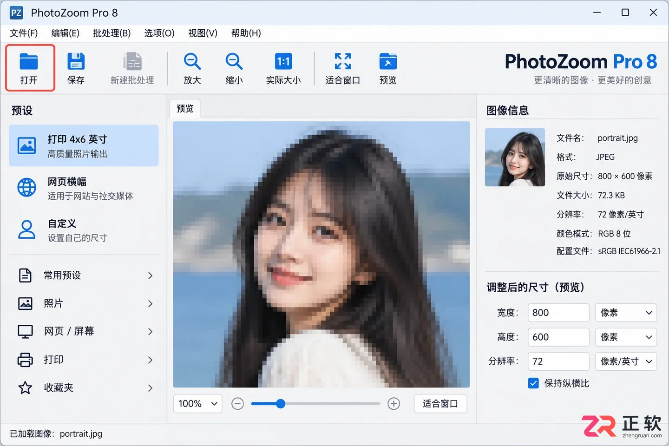Click the 800 × 600 像素 original size
The image size is (669, 446).
[625, 176]
